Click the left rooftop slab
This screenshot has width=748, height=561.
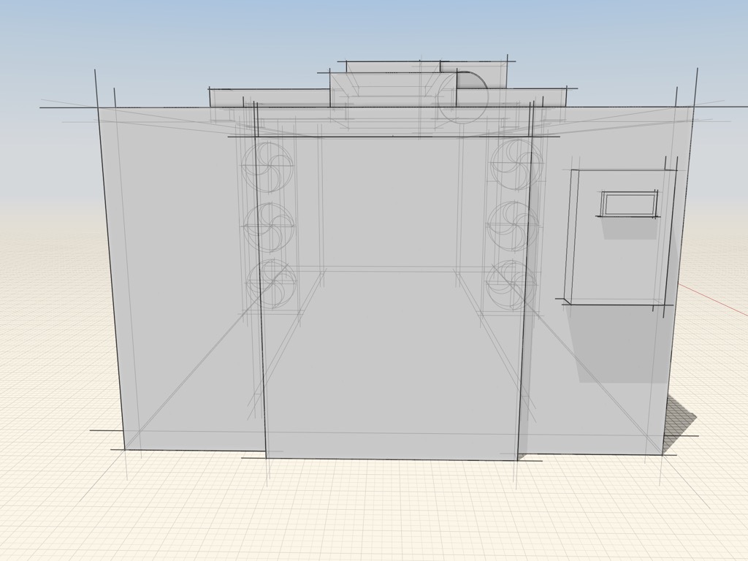point(269,98)
